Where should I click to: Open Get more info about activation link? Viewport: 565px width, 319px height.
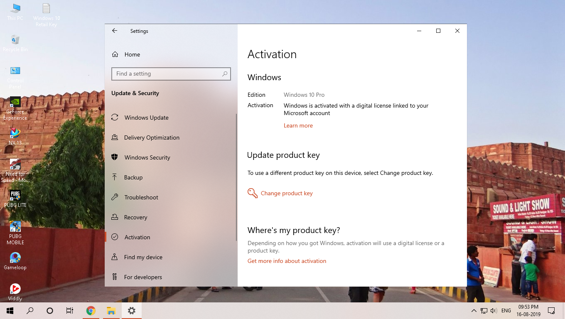coord(287,261)
